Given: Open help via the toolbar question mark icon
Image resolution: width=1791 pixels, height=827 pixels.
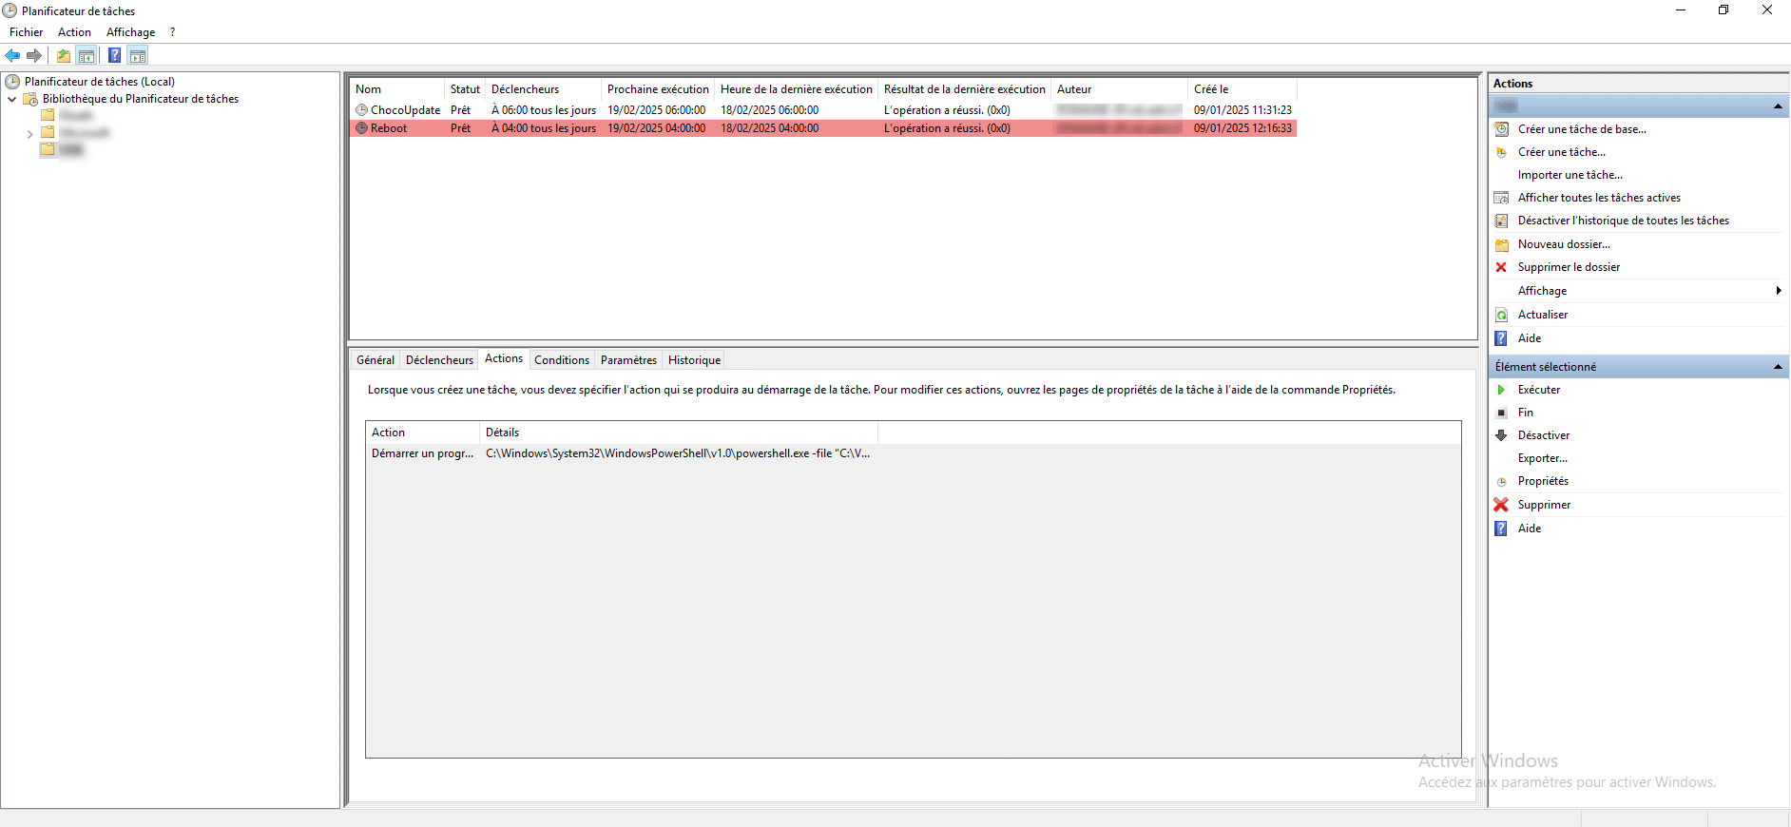Looking at the screenshot, I should pyautogui.click(x=114, y=56).
